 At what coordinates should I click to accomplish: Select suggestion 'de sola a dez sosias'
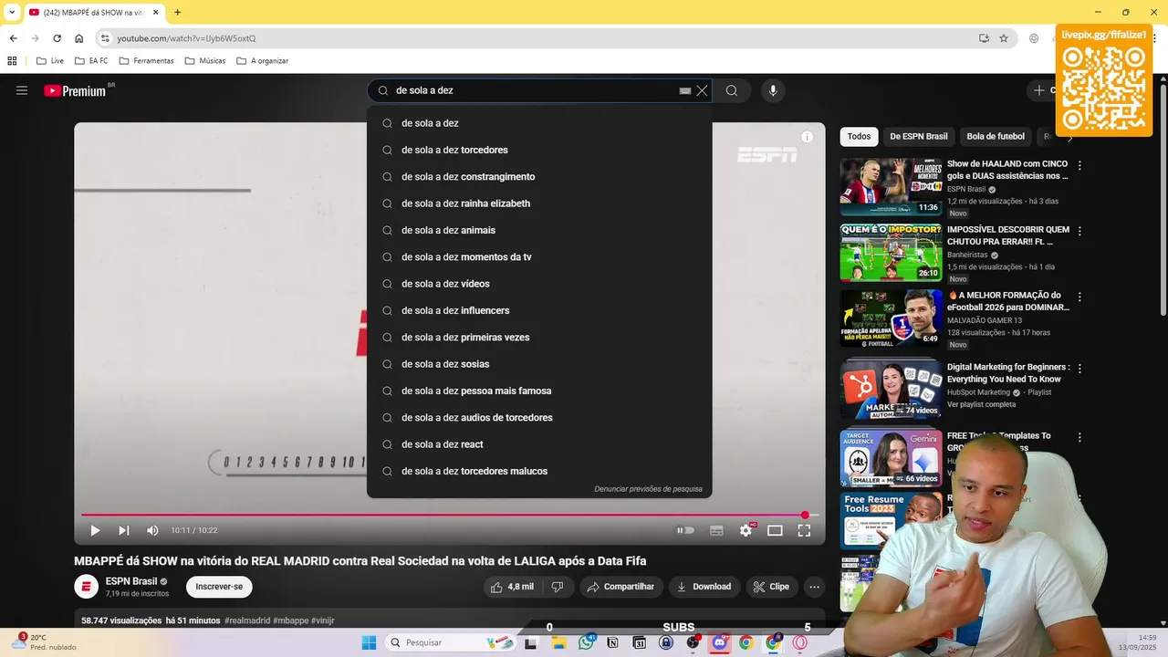pyautogui.click(x=539, y=364)
